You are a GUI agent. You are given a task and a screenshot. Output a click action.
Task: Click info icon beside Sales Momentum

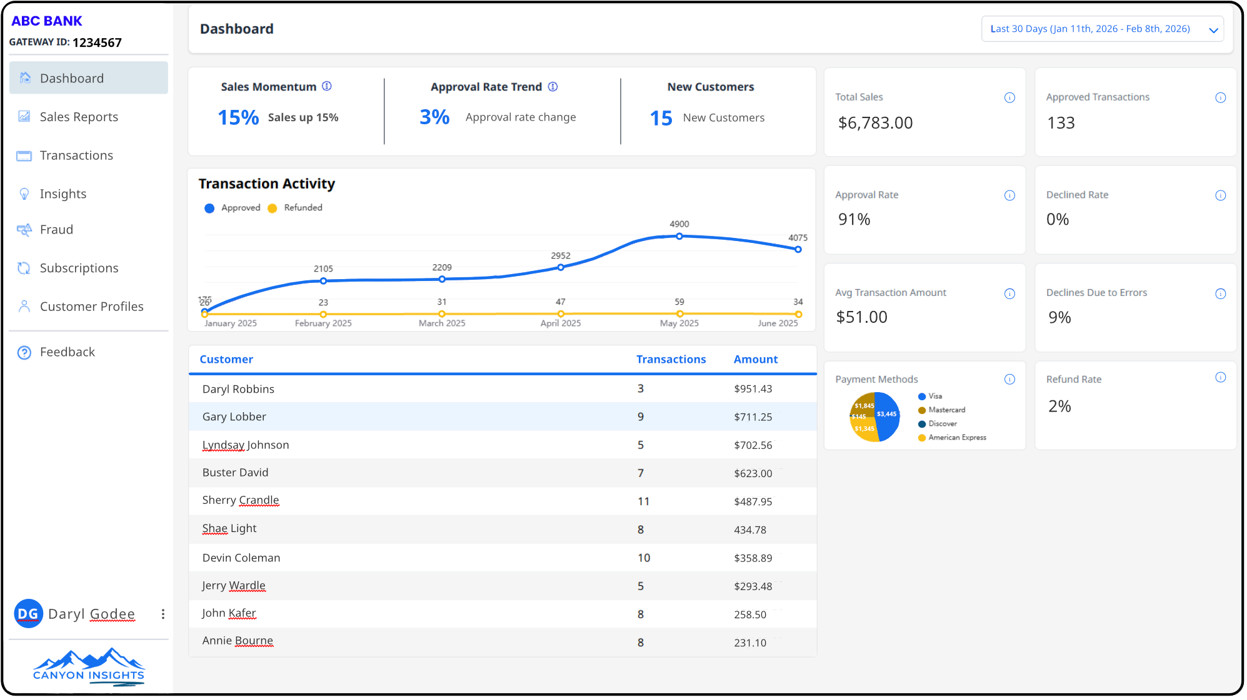[327, 86]
